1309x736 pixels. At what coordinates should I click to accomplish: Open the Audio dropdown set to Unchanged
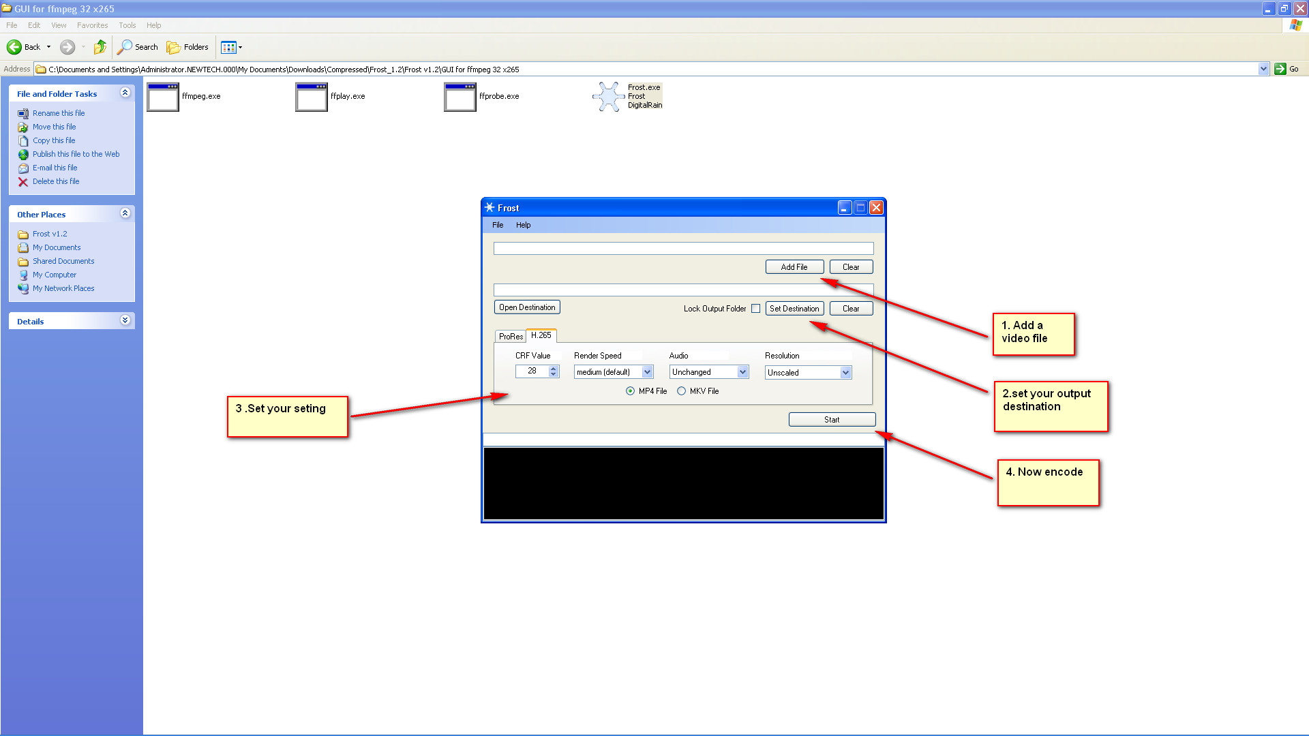(x=742, y=372)
